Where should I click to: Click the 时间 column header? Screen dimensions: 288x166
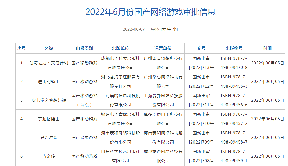(x=267, y=48)
